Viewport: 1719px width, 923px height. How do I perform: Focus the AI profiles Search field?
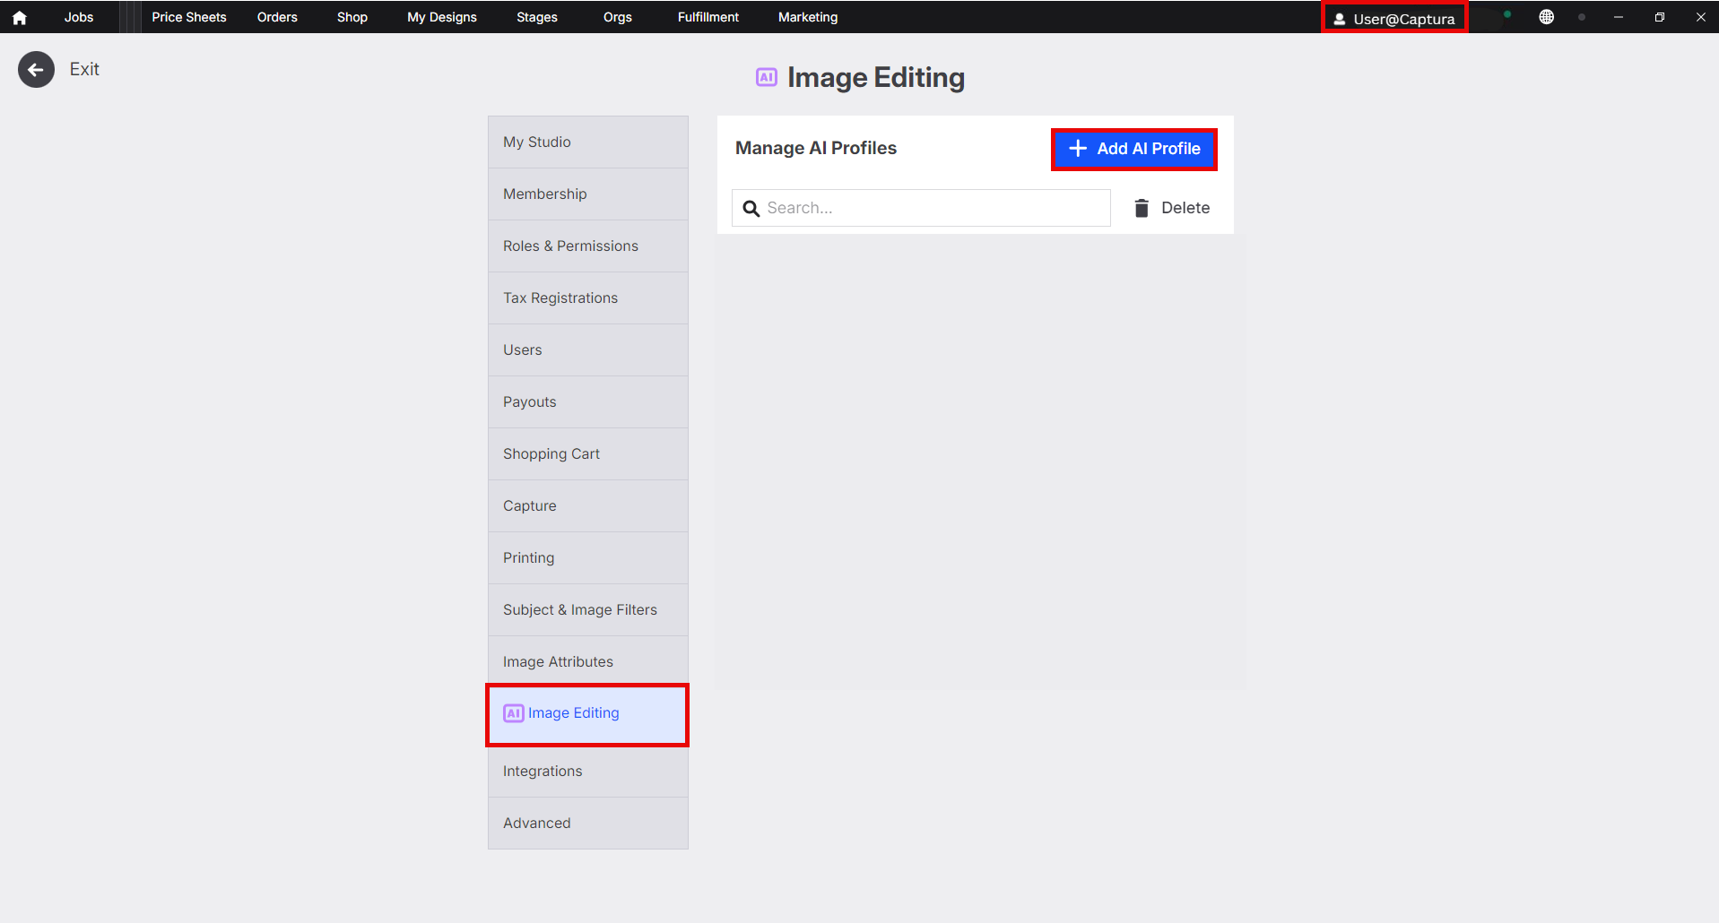(933, 208)
